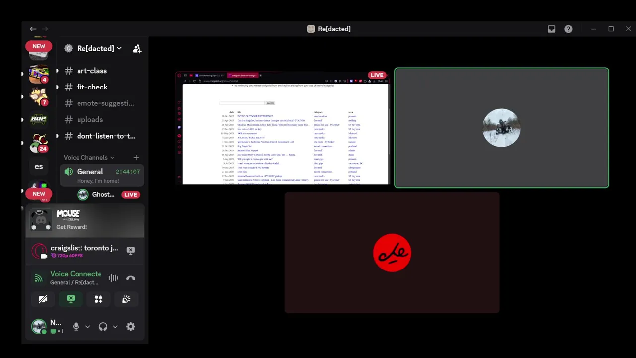The height and width of the screenshot is (358, 636).
Task: Open voice connection signal bars icon
Action: 38,278
